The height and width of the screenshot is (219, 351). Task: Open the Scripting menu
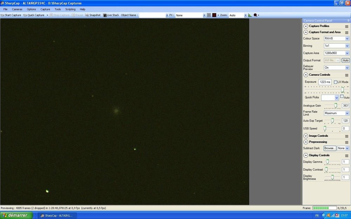[70, 9]
